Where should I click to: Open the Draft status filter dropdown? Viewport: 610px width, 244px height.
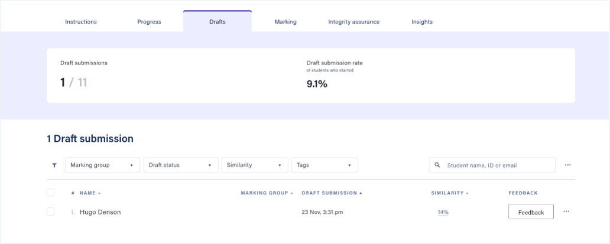pos(181,165)
